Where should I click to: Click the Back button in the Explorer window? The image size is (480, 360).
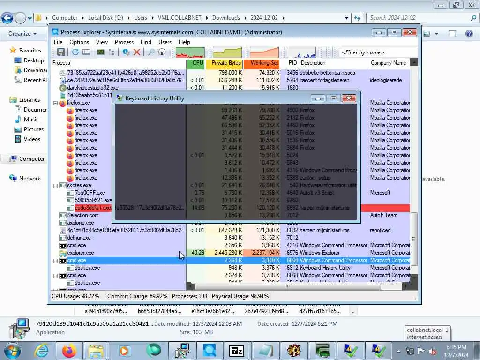click(x=7, y=18)
